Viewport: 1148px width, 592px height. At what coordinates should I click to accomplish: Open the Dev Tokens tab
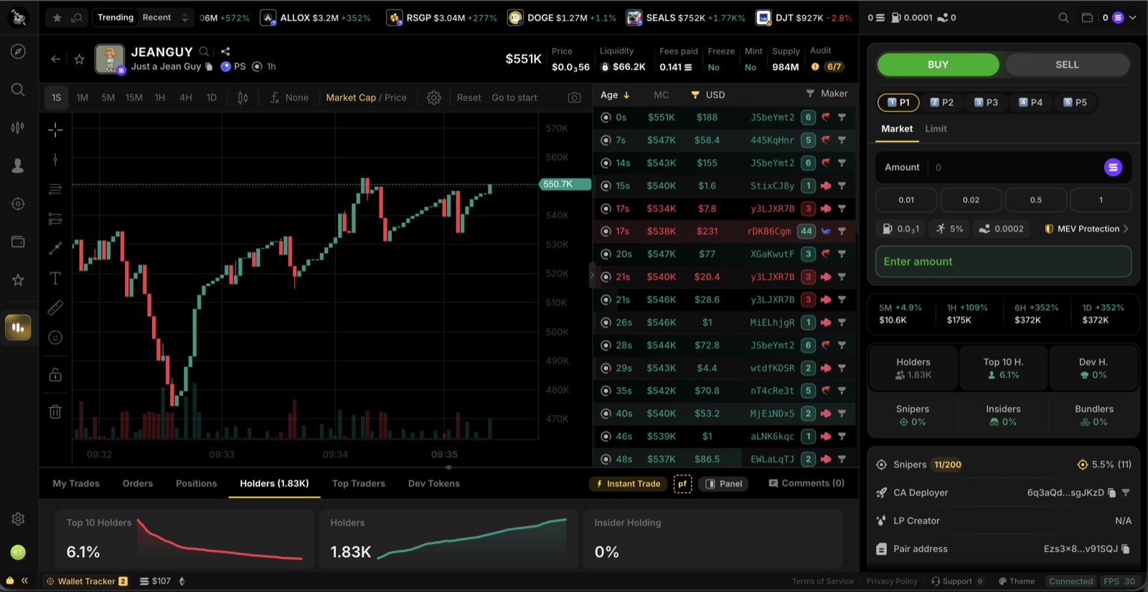pyautogui.click(x=434, y=484)
